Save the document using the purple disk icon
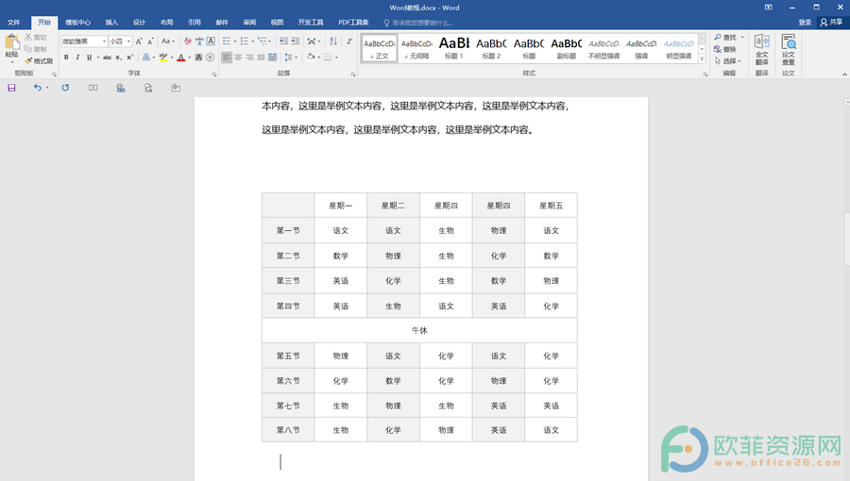 (x=11, y=88)
